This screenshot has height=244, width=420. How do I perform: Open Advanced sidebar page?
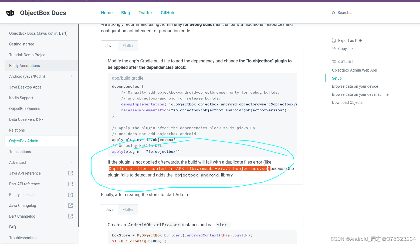pos(18,162)
